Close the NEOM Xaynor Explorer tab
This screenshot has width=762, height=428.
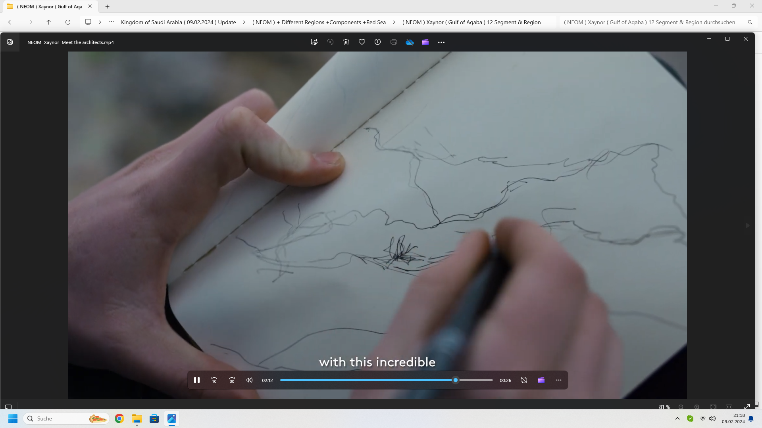click(x=90, y=6)
